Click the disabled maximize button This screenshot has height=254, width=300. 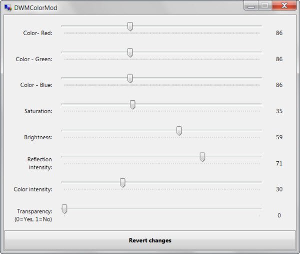[x=265, y=6]
